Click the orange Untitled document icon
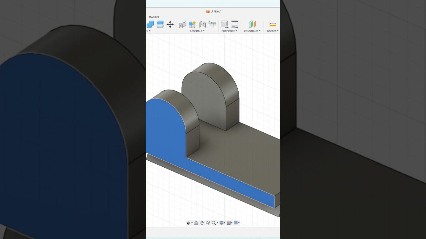 point(208,12)
